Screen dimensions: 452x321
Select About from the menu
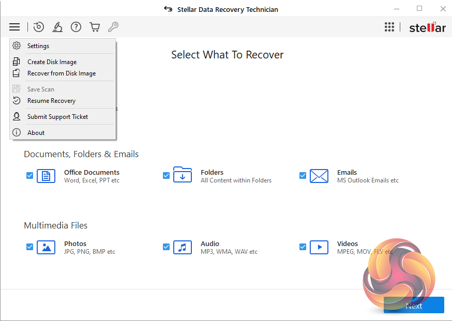coord(63,133)
